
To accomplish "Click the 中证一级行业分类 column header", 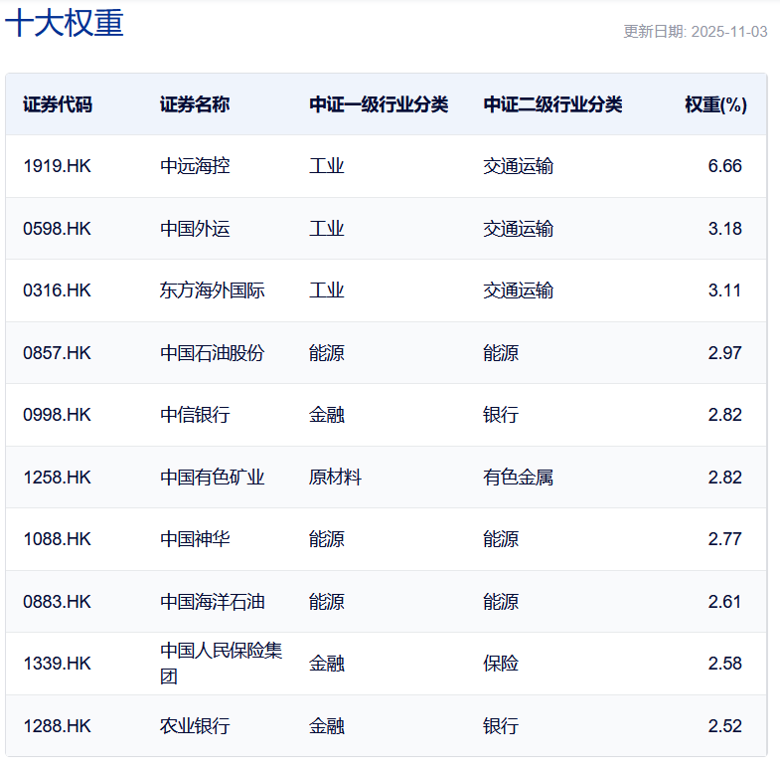I will pos(379,104).
